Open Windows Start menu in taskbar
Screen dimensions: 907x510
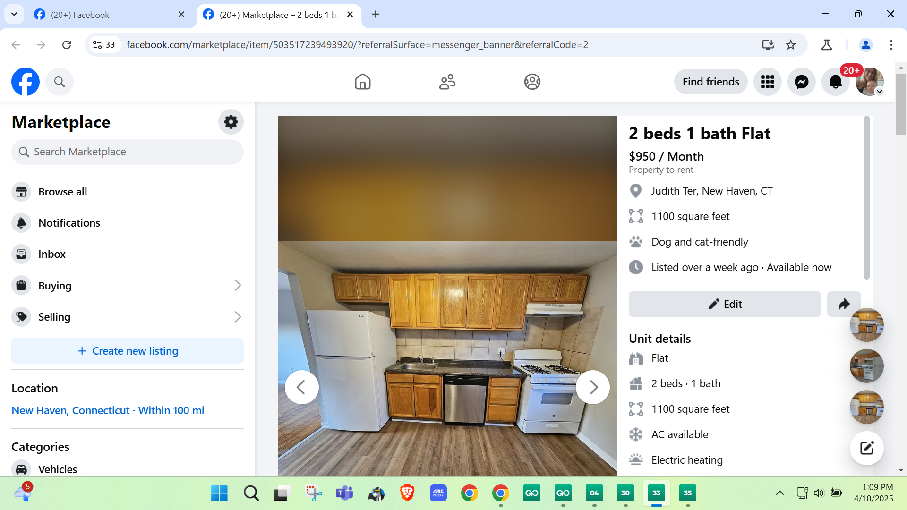219,493
